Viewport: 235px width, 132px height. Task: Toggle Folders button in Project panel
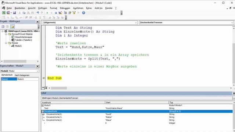pos(12,27)
